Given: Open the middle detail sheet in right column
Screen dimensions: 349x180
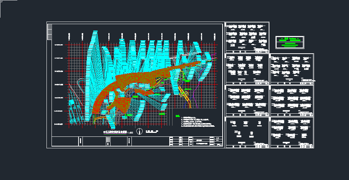Looking at the screenshot, I should pyautogui.click(x=292, y=100).
